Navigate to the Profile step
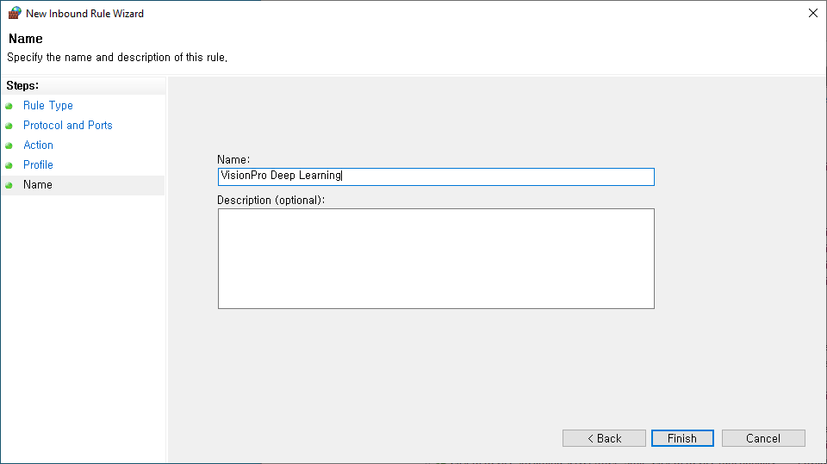827x464 pixels. click(x=39, y=165)
